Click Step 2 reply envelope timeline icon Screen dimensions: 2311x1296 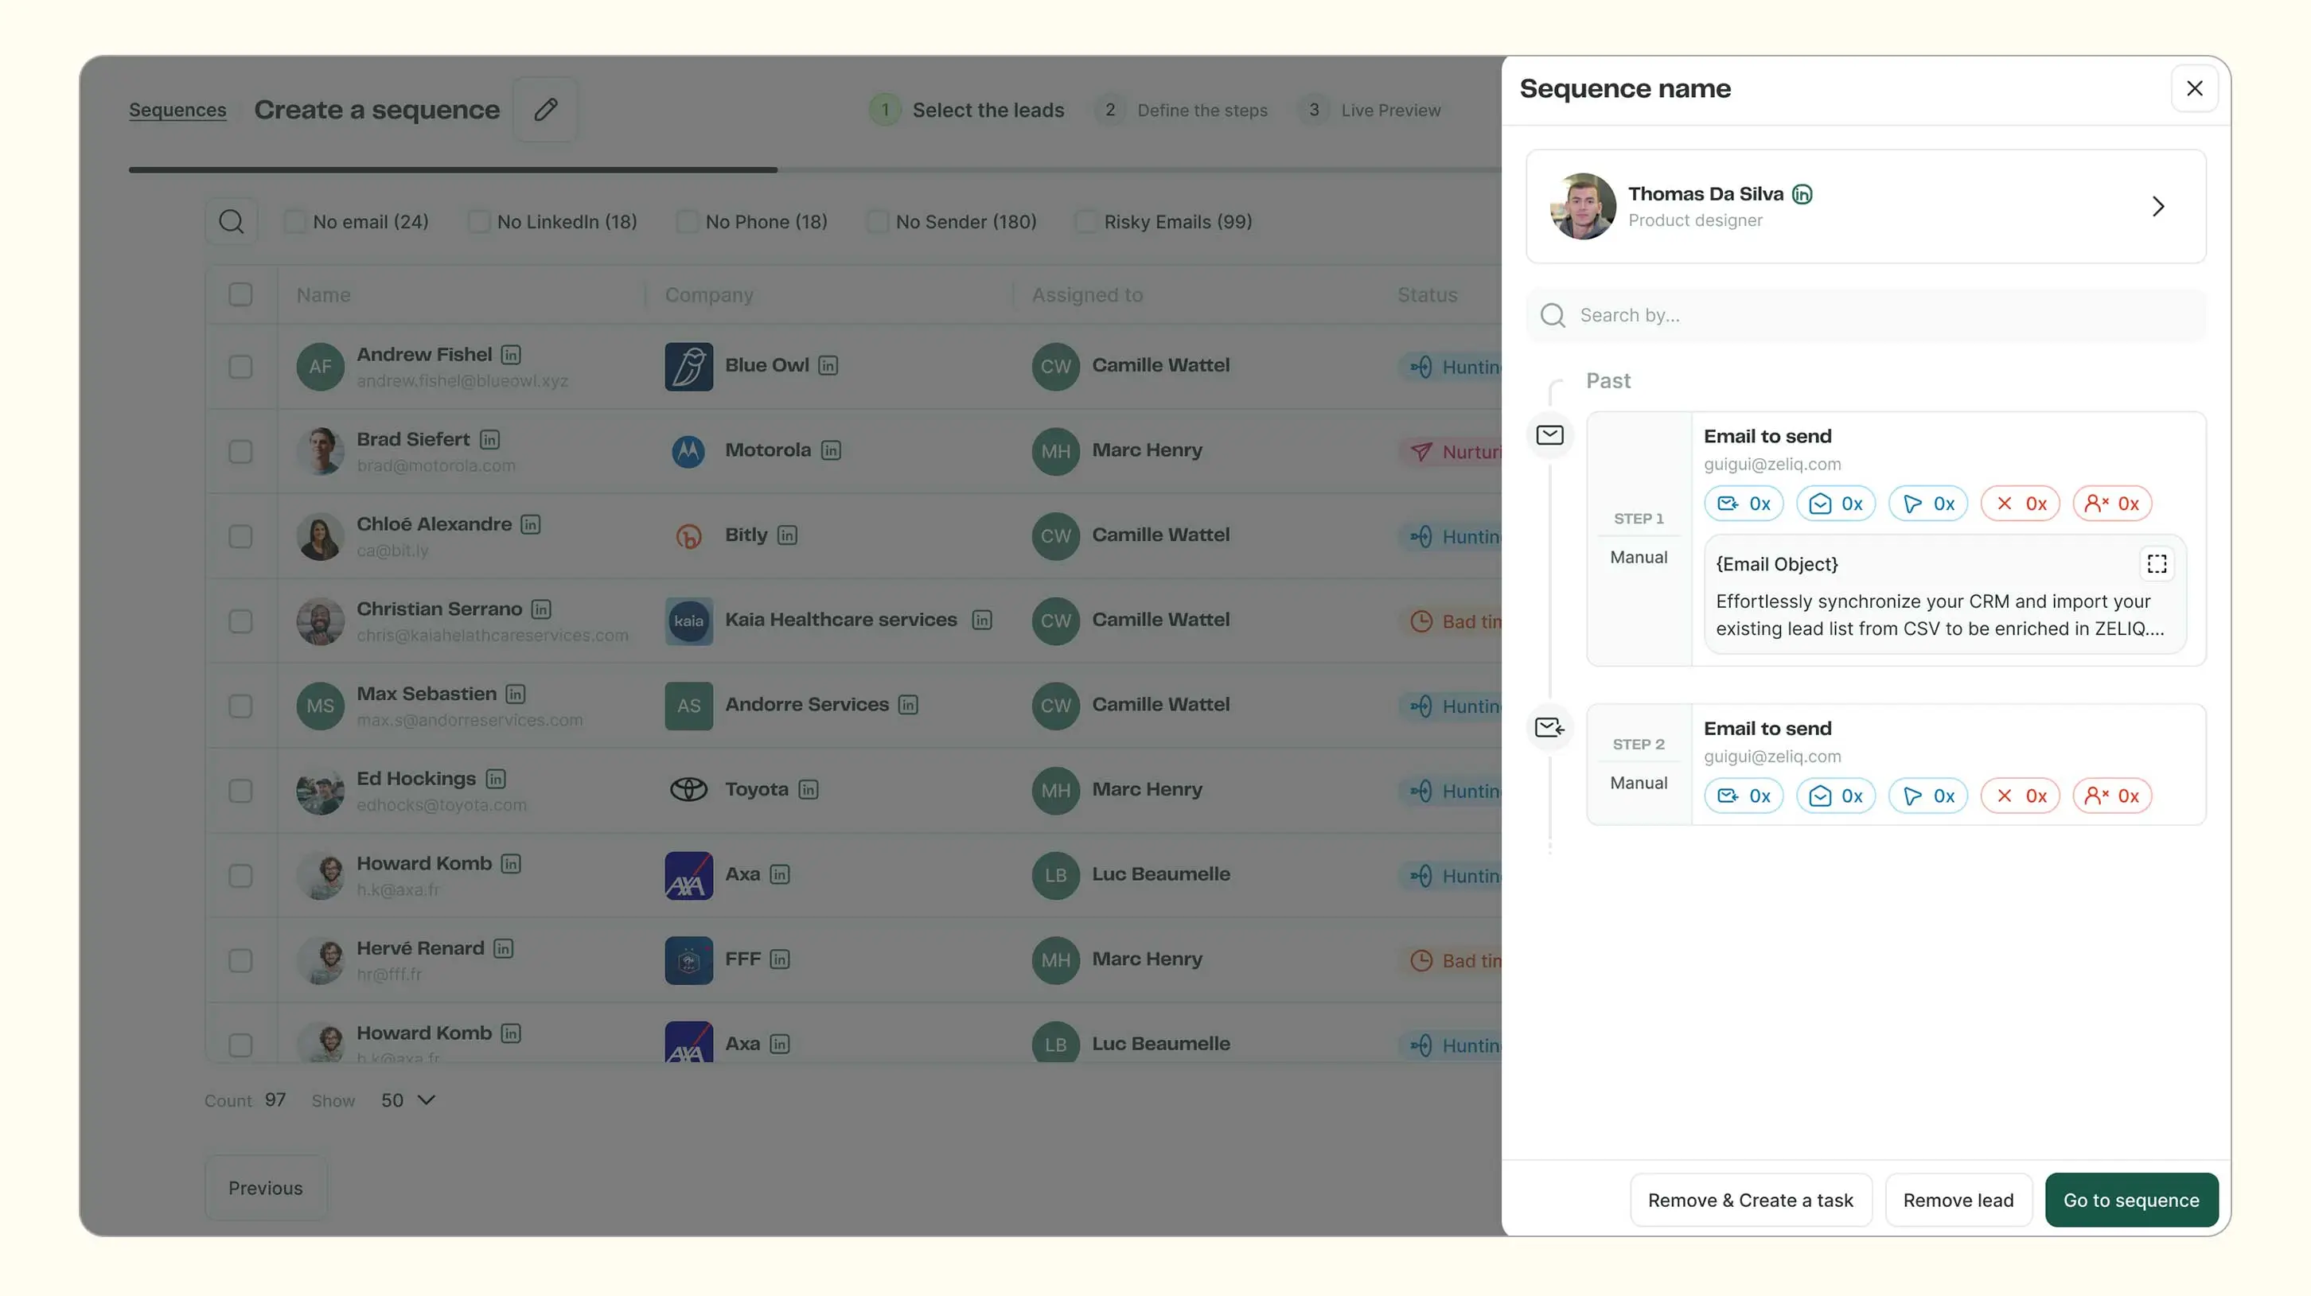click(x=1549, y=727)
